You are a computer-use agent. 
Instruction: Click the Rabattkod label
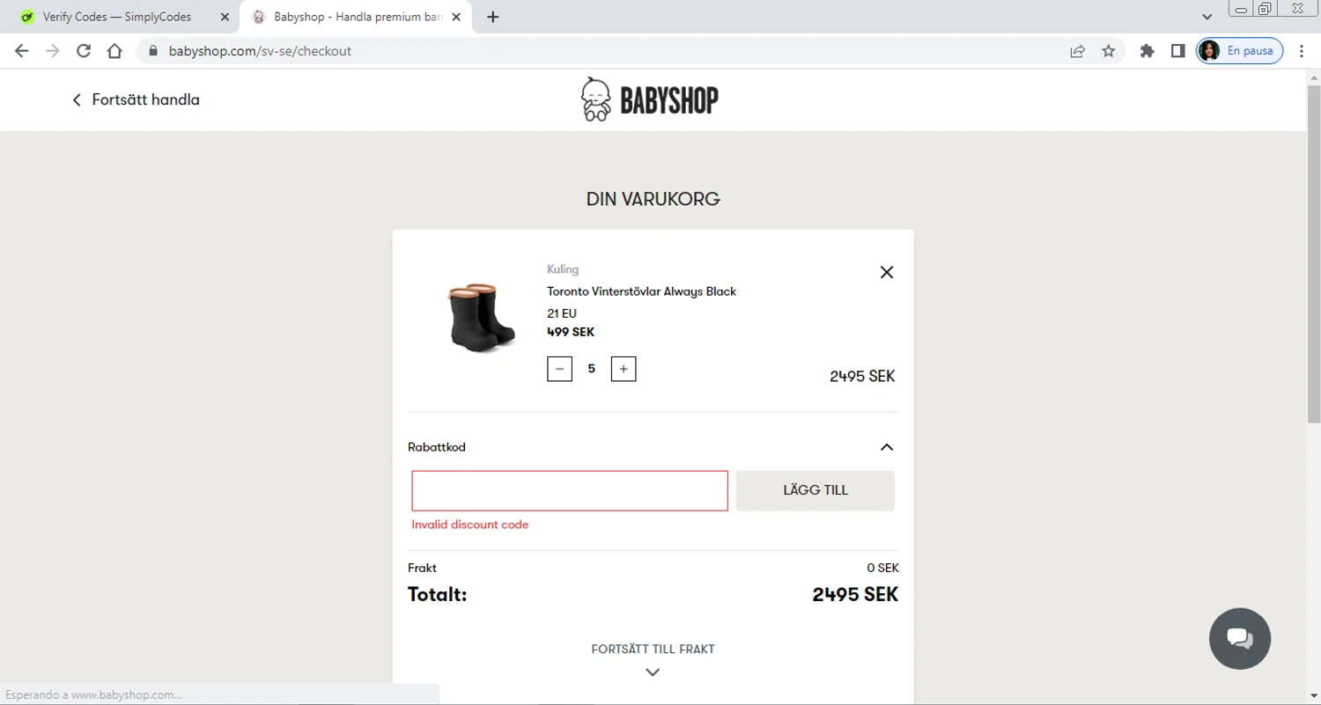click(x=437, y=447)
